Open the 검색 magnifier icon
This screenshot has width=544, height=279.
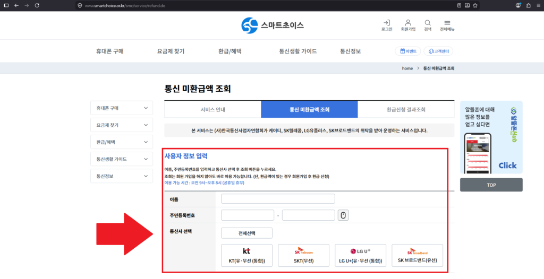click(428, 25)
